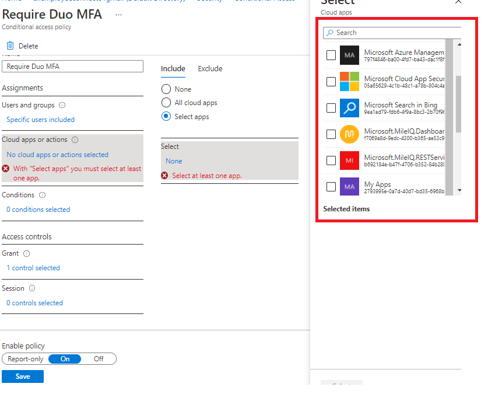Check Microsoft.MileIQ.RESTService checkbox
This screenshot has height=401, width=495.
[331, 160]
